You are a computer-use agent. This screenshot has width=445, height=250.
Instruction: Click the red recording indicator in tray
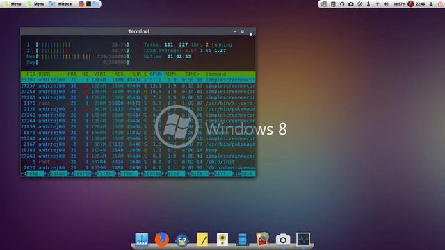[x=411, y=4]
